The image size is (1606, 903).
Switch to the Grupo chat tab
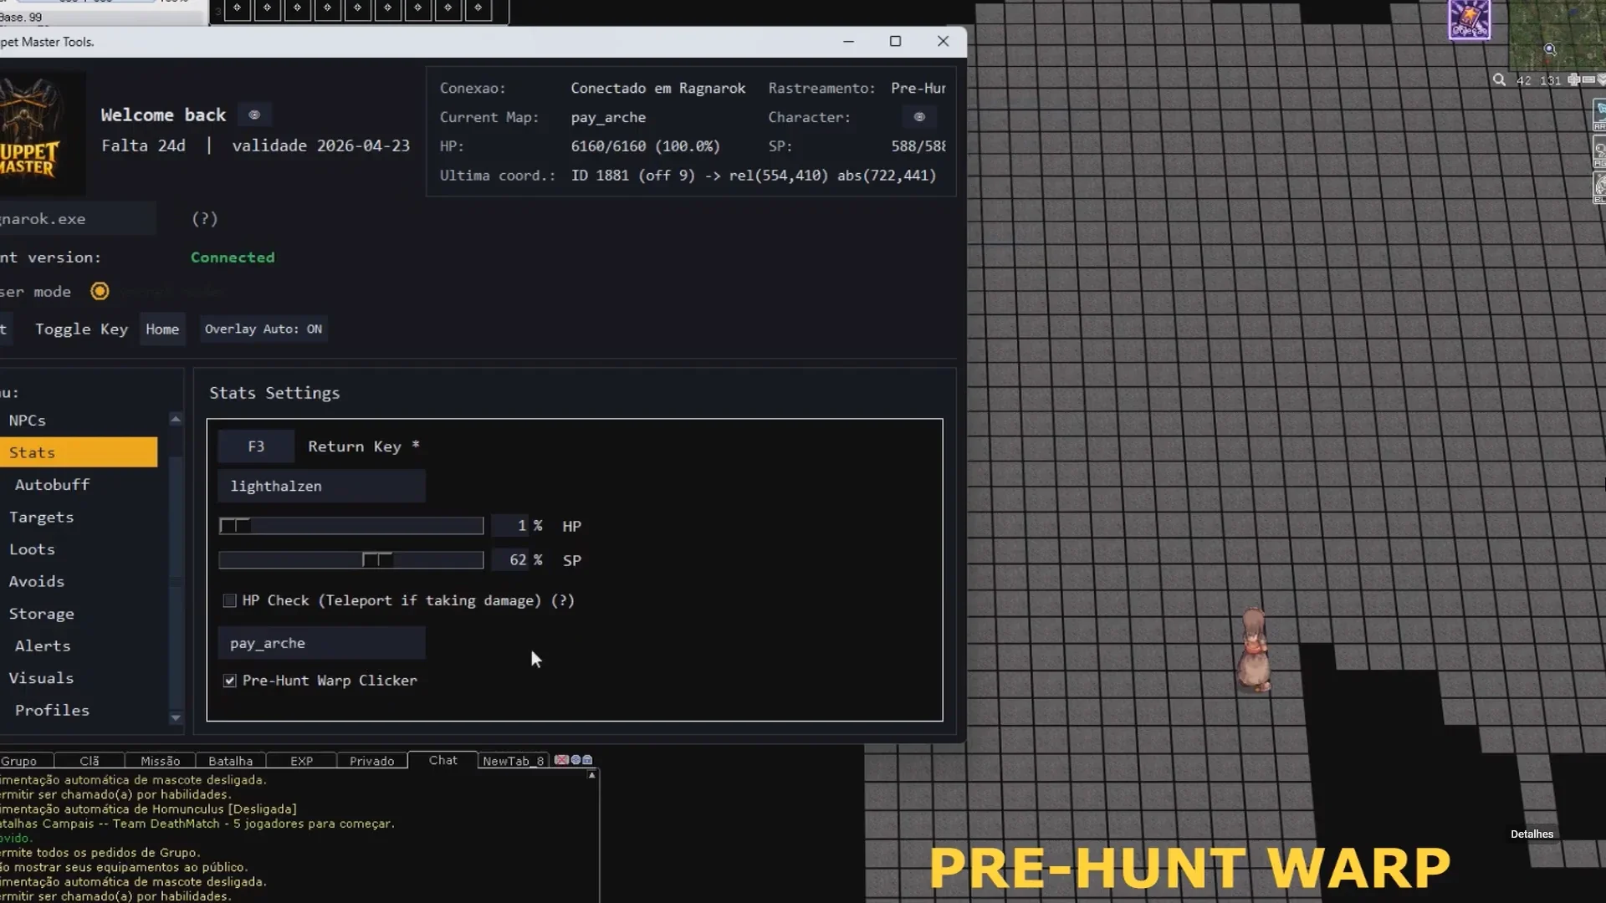[x=25, y=761]
